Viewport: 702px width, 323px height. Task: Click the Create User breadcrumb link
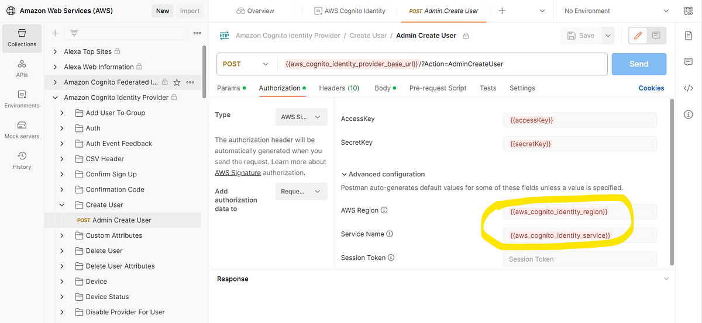(368, 36)
